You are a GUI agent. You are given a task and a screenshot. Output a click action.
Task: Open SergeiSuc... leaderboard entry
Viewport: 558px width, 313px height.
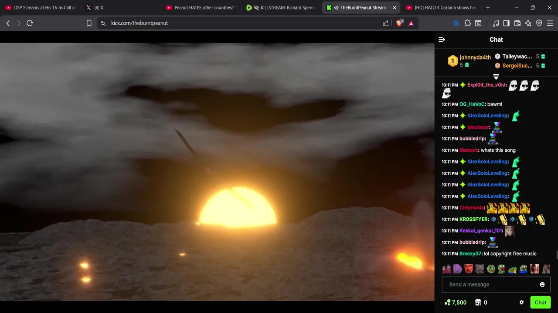click(520, 66)
